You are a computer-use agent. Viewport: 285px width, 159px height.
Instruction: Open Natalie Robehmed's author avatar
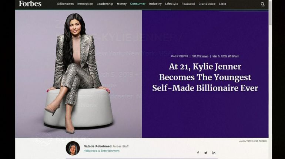[x=73, y=148]
